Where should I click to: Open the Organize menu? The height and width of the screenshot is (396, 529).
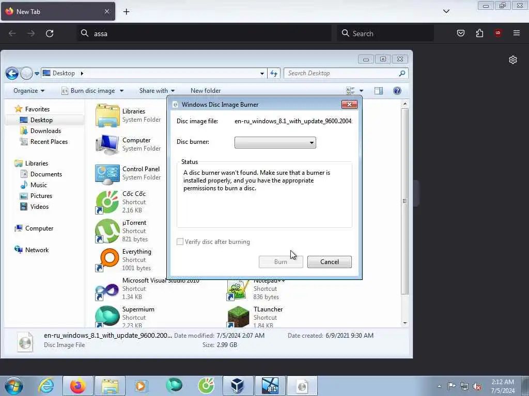(x=29, y=91)
